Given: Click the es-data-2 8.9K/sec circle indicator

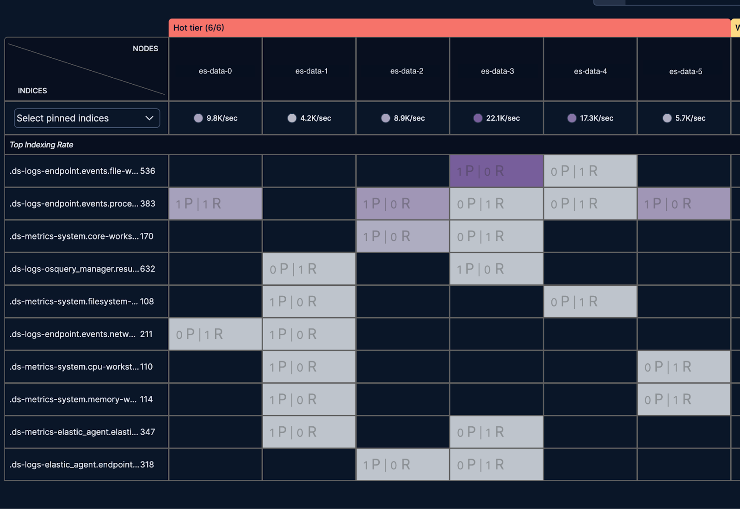Looking at the screenshot, I should (386, 118).
